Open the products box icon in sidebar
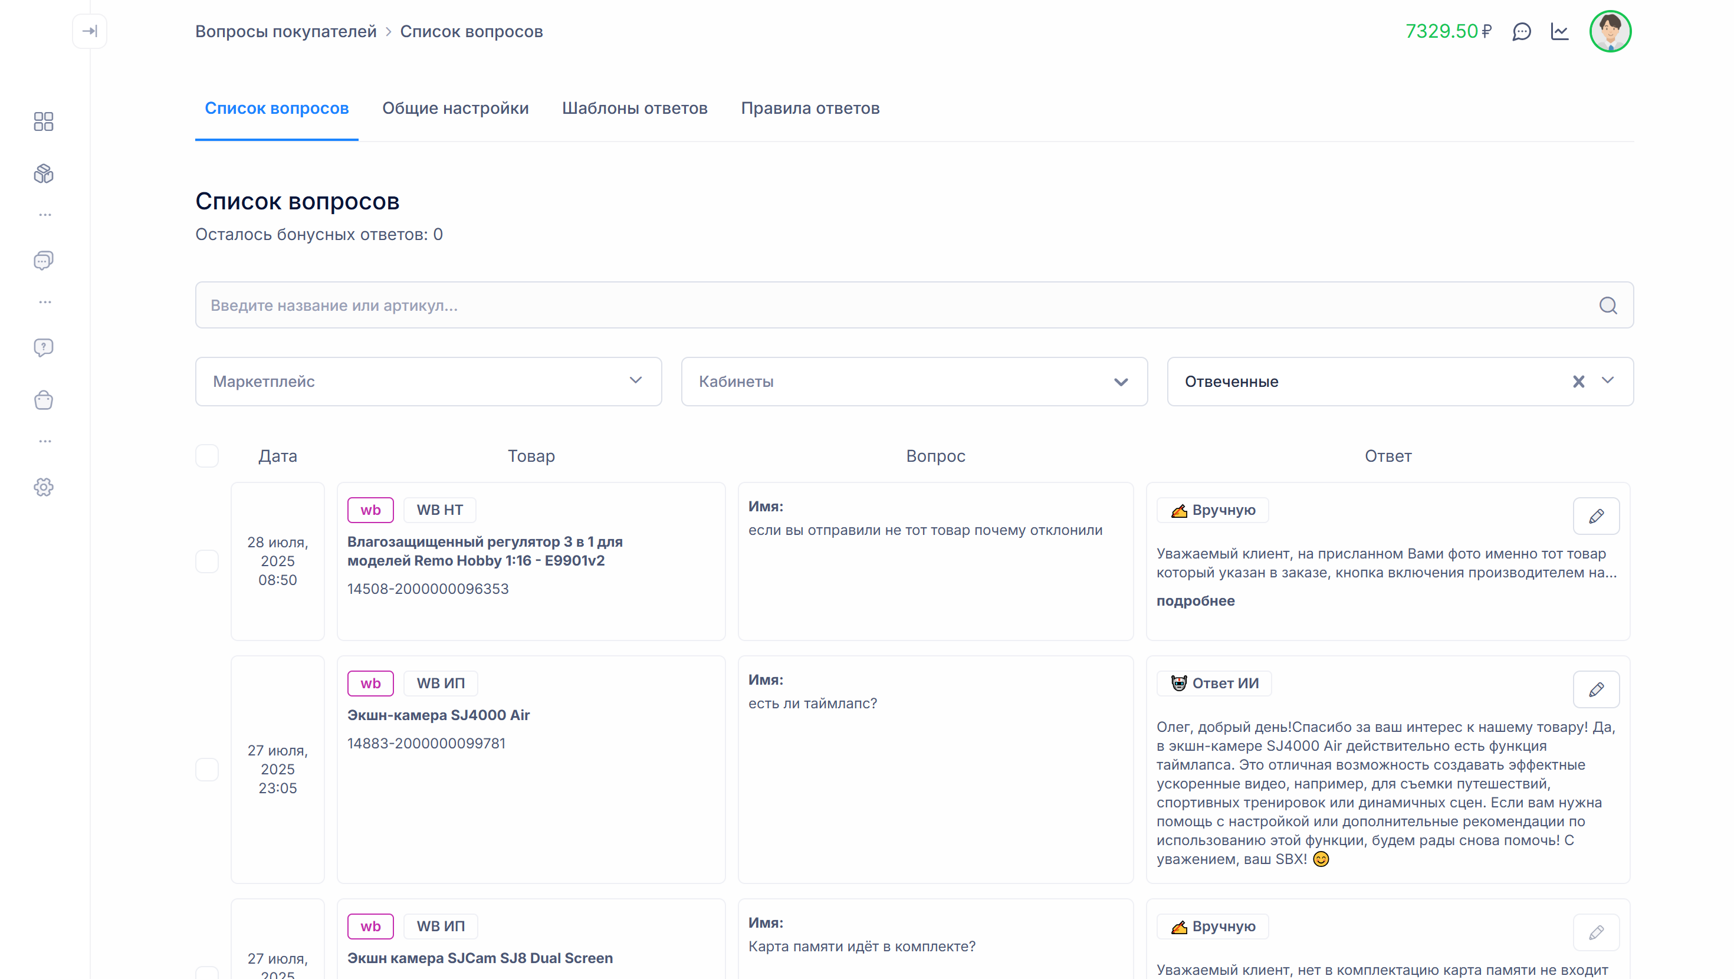 [x=44, y=174]
